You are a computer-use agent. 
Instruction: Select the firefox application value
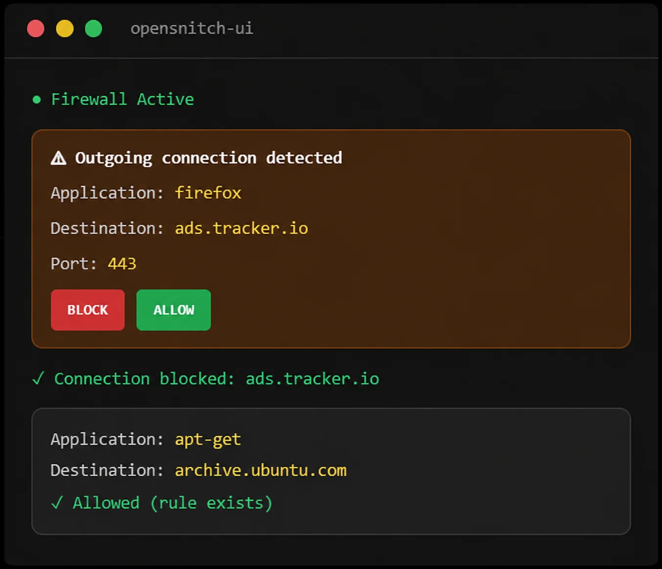click(x=208, y=193)
